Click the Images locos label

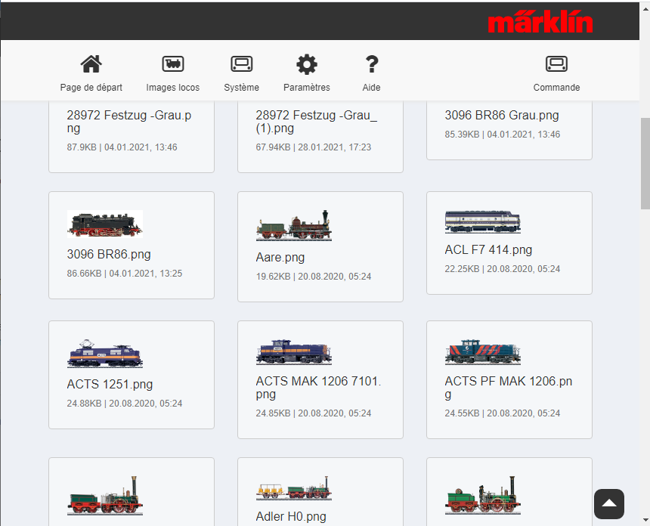click(x=173, y=88)
